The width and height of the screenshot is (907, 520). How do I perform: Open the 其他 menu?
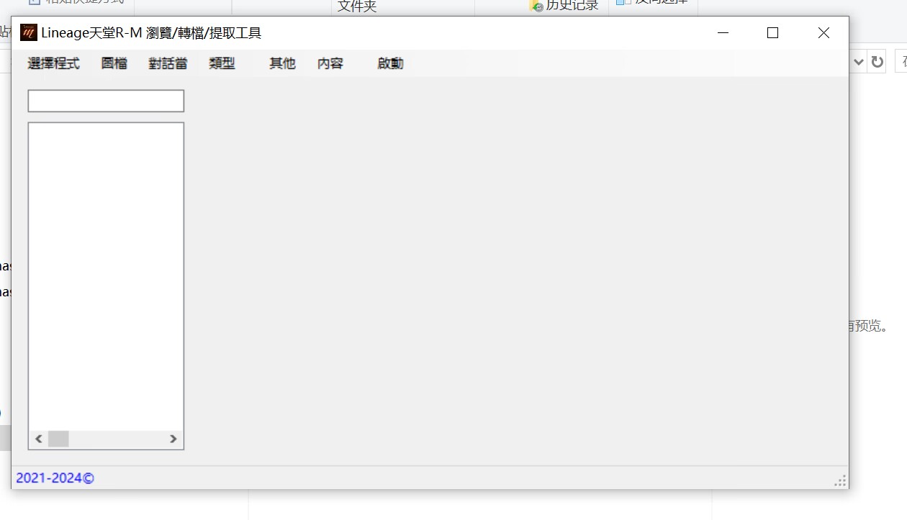(282, 63)
